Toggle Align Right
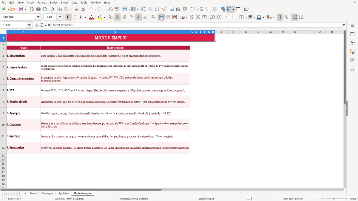Viewport: 358px width, 201px height. (x=124, y=17)
